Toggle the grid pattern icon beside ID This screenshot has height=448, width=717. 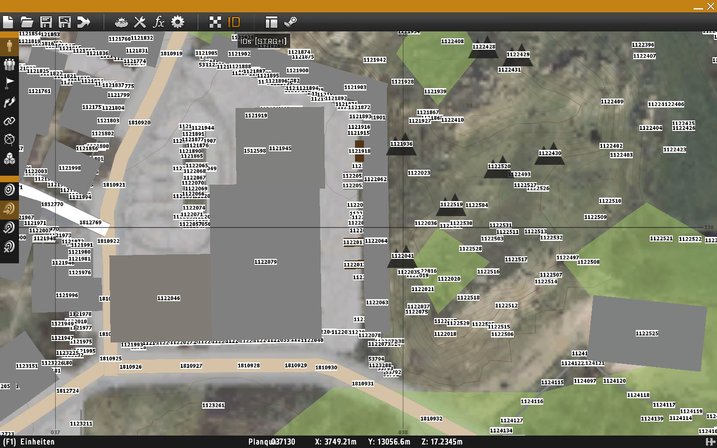[x=215, y=22]
